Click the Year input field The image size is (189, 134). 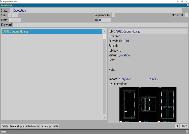(x=15, y=15)
